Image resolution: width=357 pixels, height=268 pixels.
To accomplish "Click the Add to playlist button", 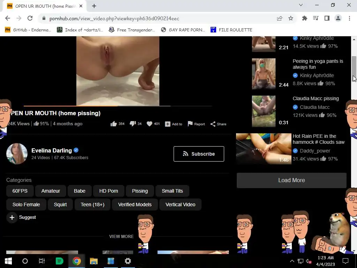I will click(x=174, y=124).
